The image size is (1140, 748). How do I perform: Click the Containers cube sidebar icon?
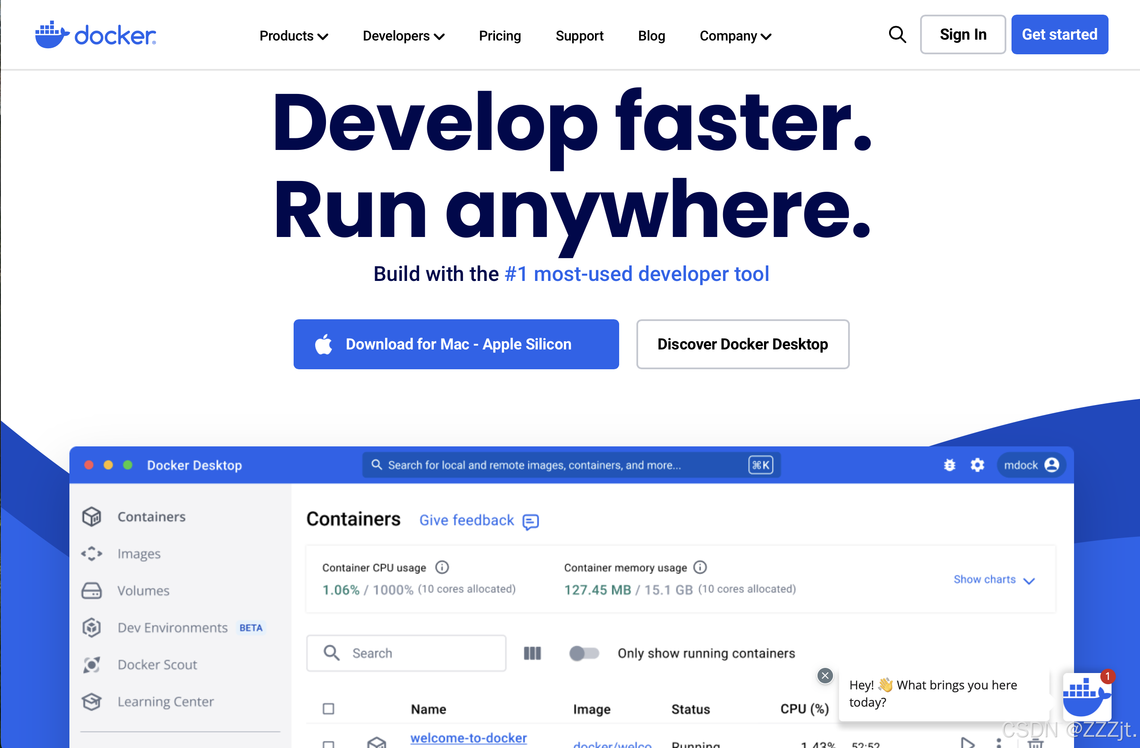click(x=91, y=516)
